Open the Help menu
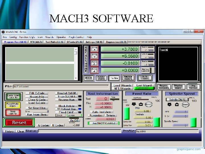Screen dimensions: 205x154 pos(89,37)
